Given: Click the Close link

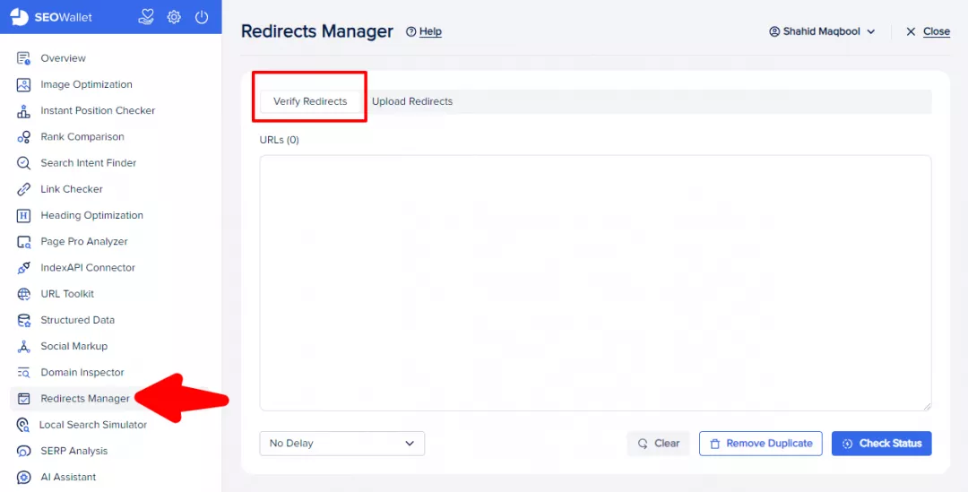Looking at the screenshot, I should (x=937, y=31).
